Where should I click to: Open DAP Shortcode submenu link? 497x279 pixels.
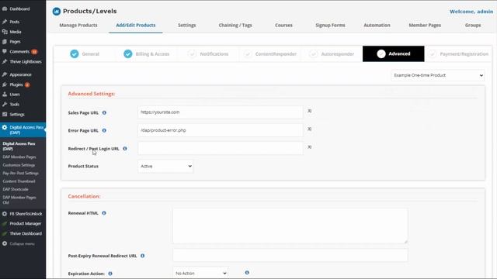16,189
